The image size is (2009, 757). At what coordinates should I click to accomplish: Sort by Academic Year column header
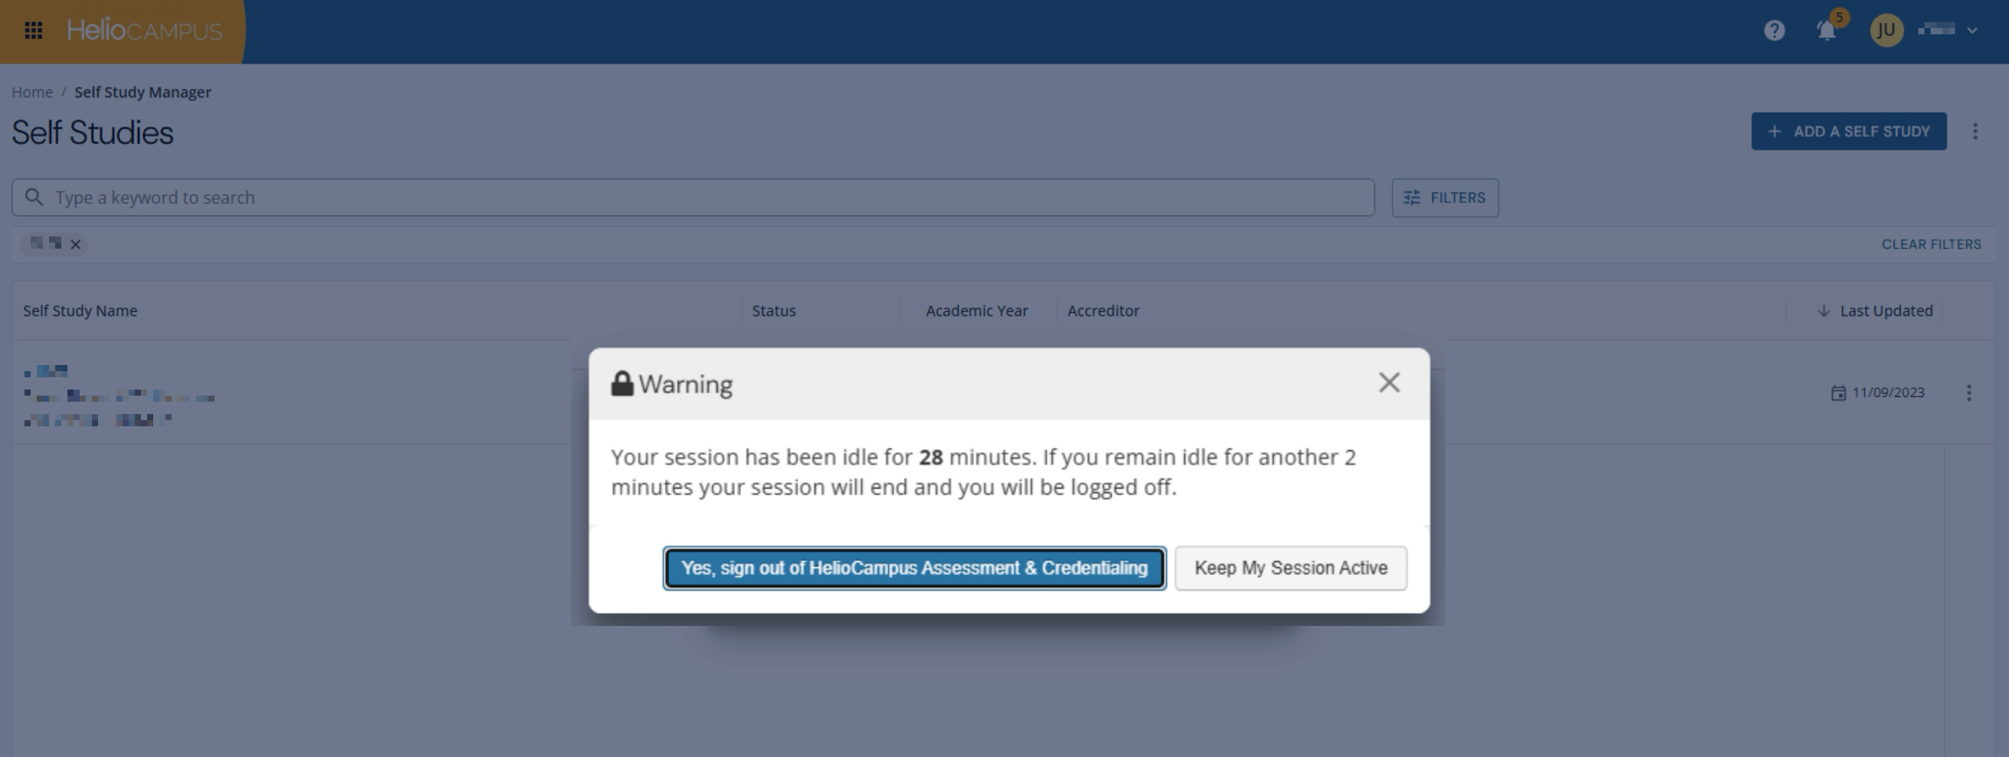click(x=976, y=311)
